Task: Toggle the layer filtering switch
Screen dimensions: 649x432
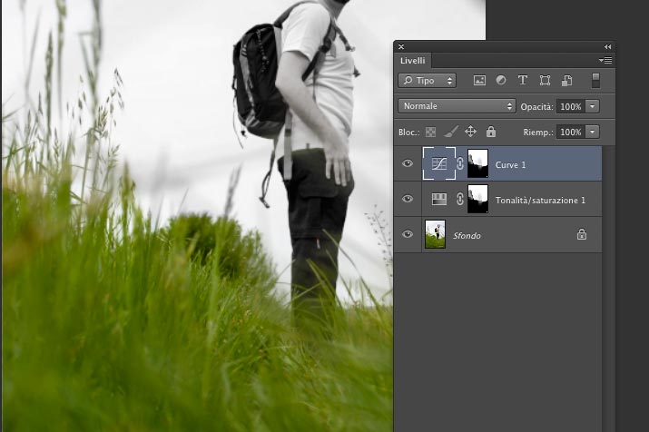Action: 595,80
